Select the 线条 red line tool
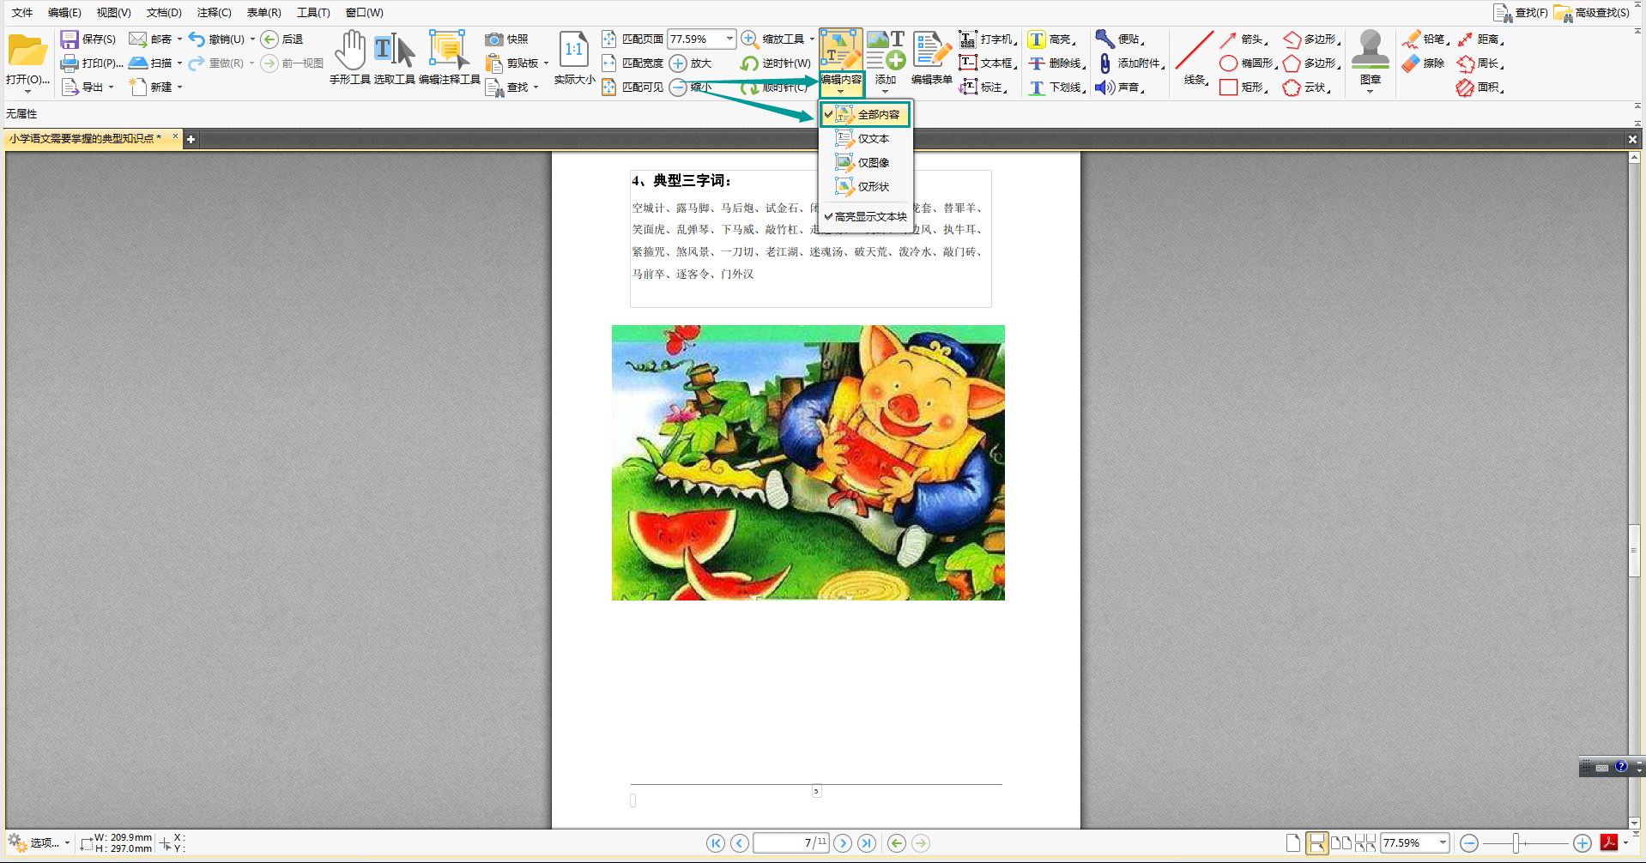The image size is (1646, 863). pos(1195,57)
